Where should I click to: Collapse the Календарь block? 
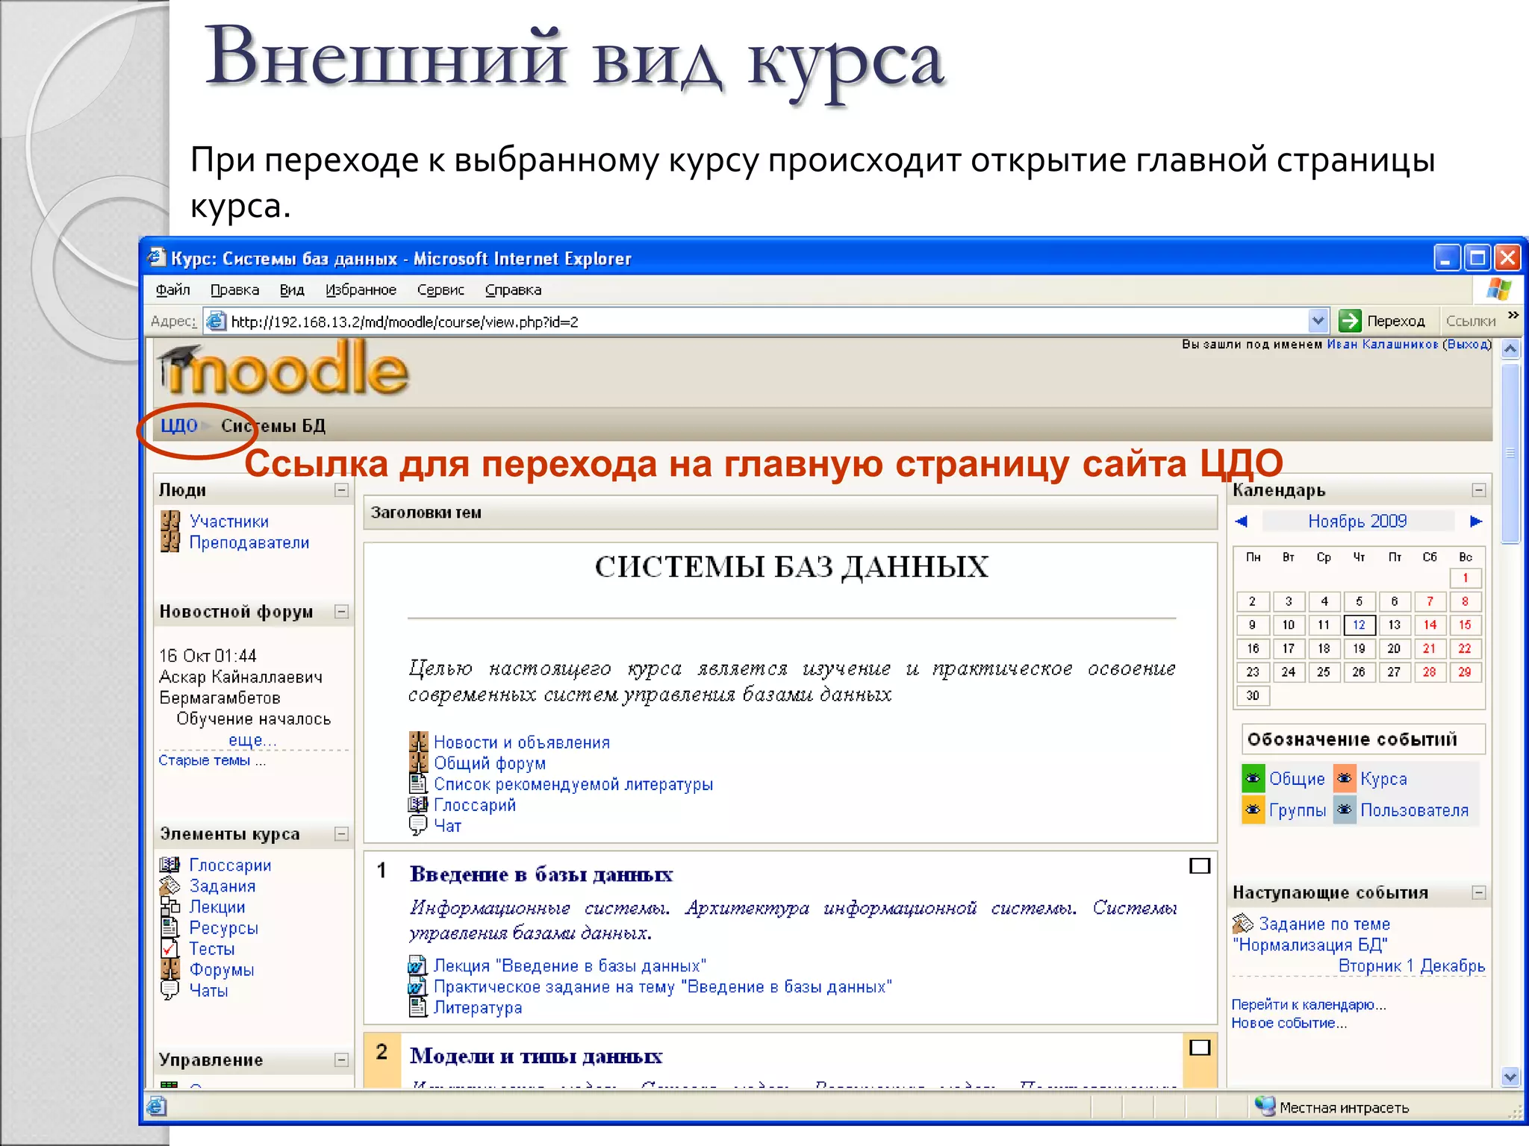point(1478,490)
